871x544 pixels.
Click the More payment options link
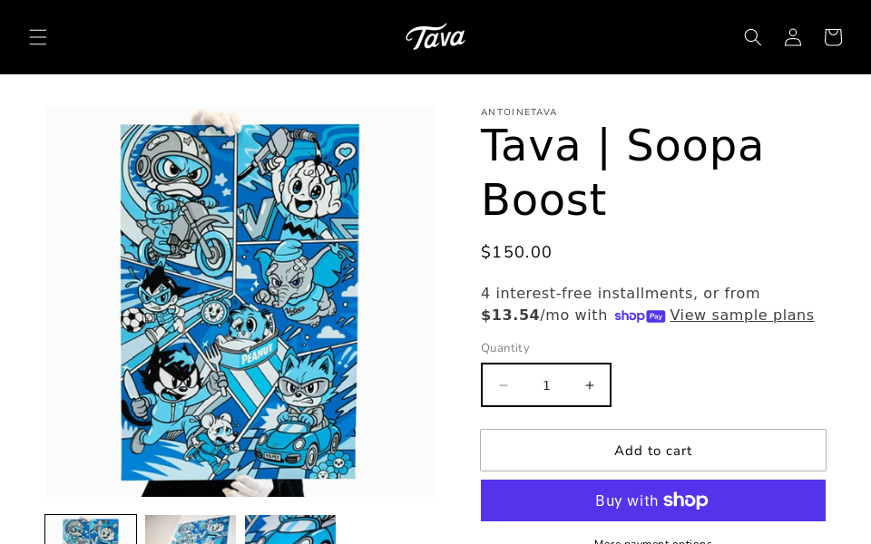[653, 540]
